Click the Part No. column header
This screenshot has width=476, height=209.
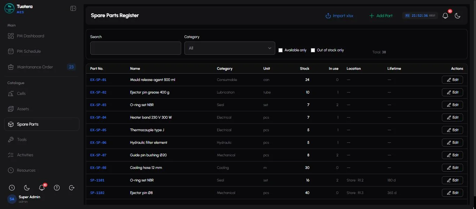(97, 69)
